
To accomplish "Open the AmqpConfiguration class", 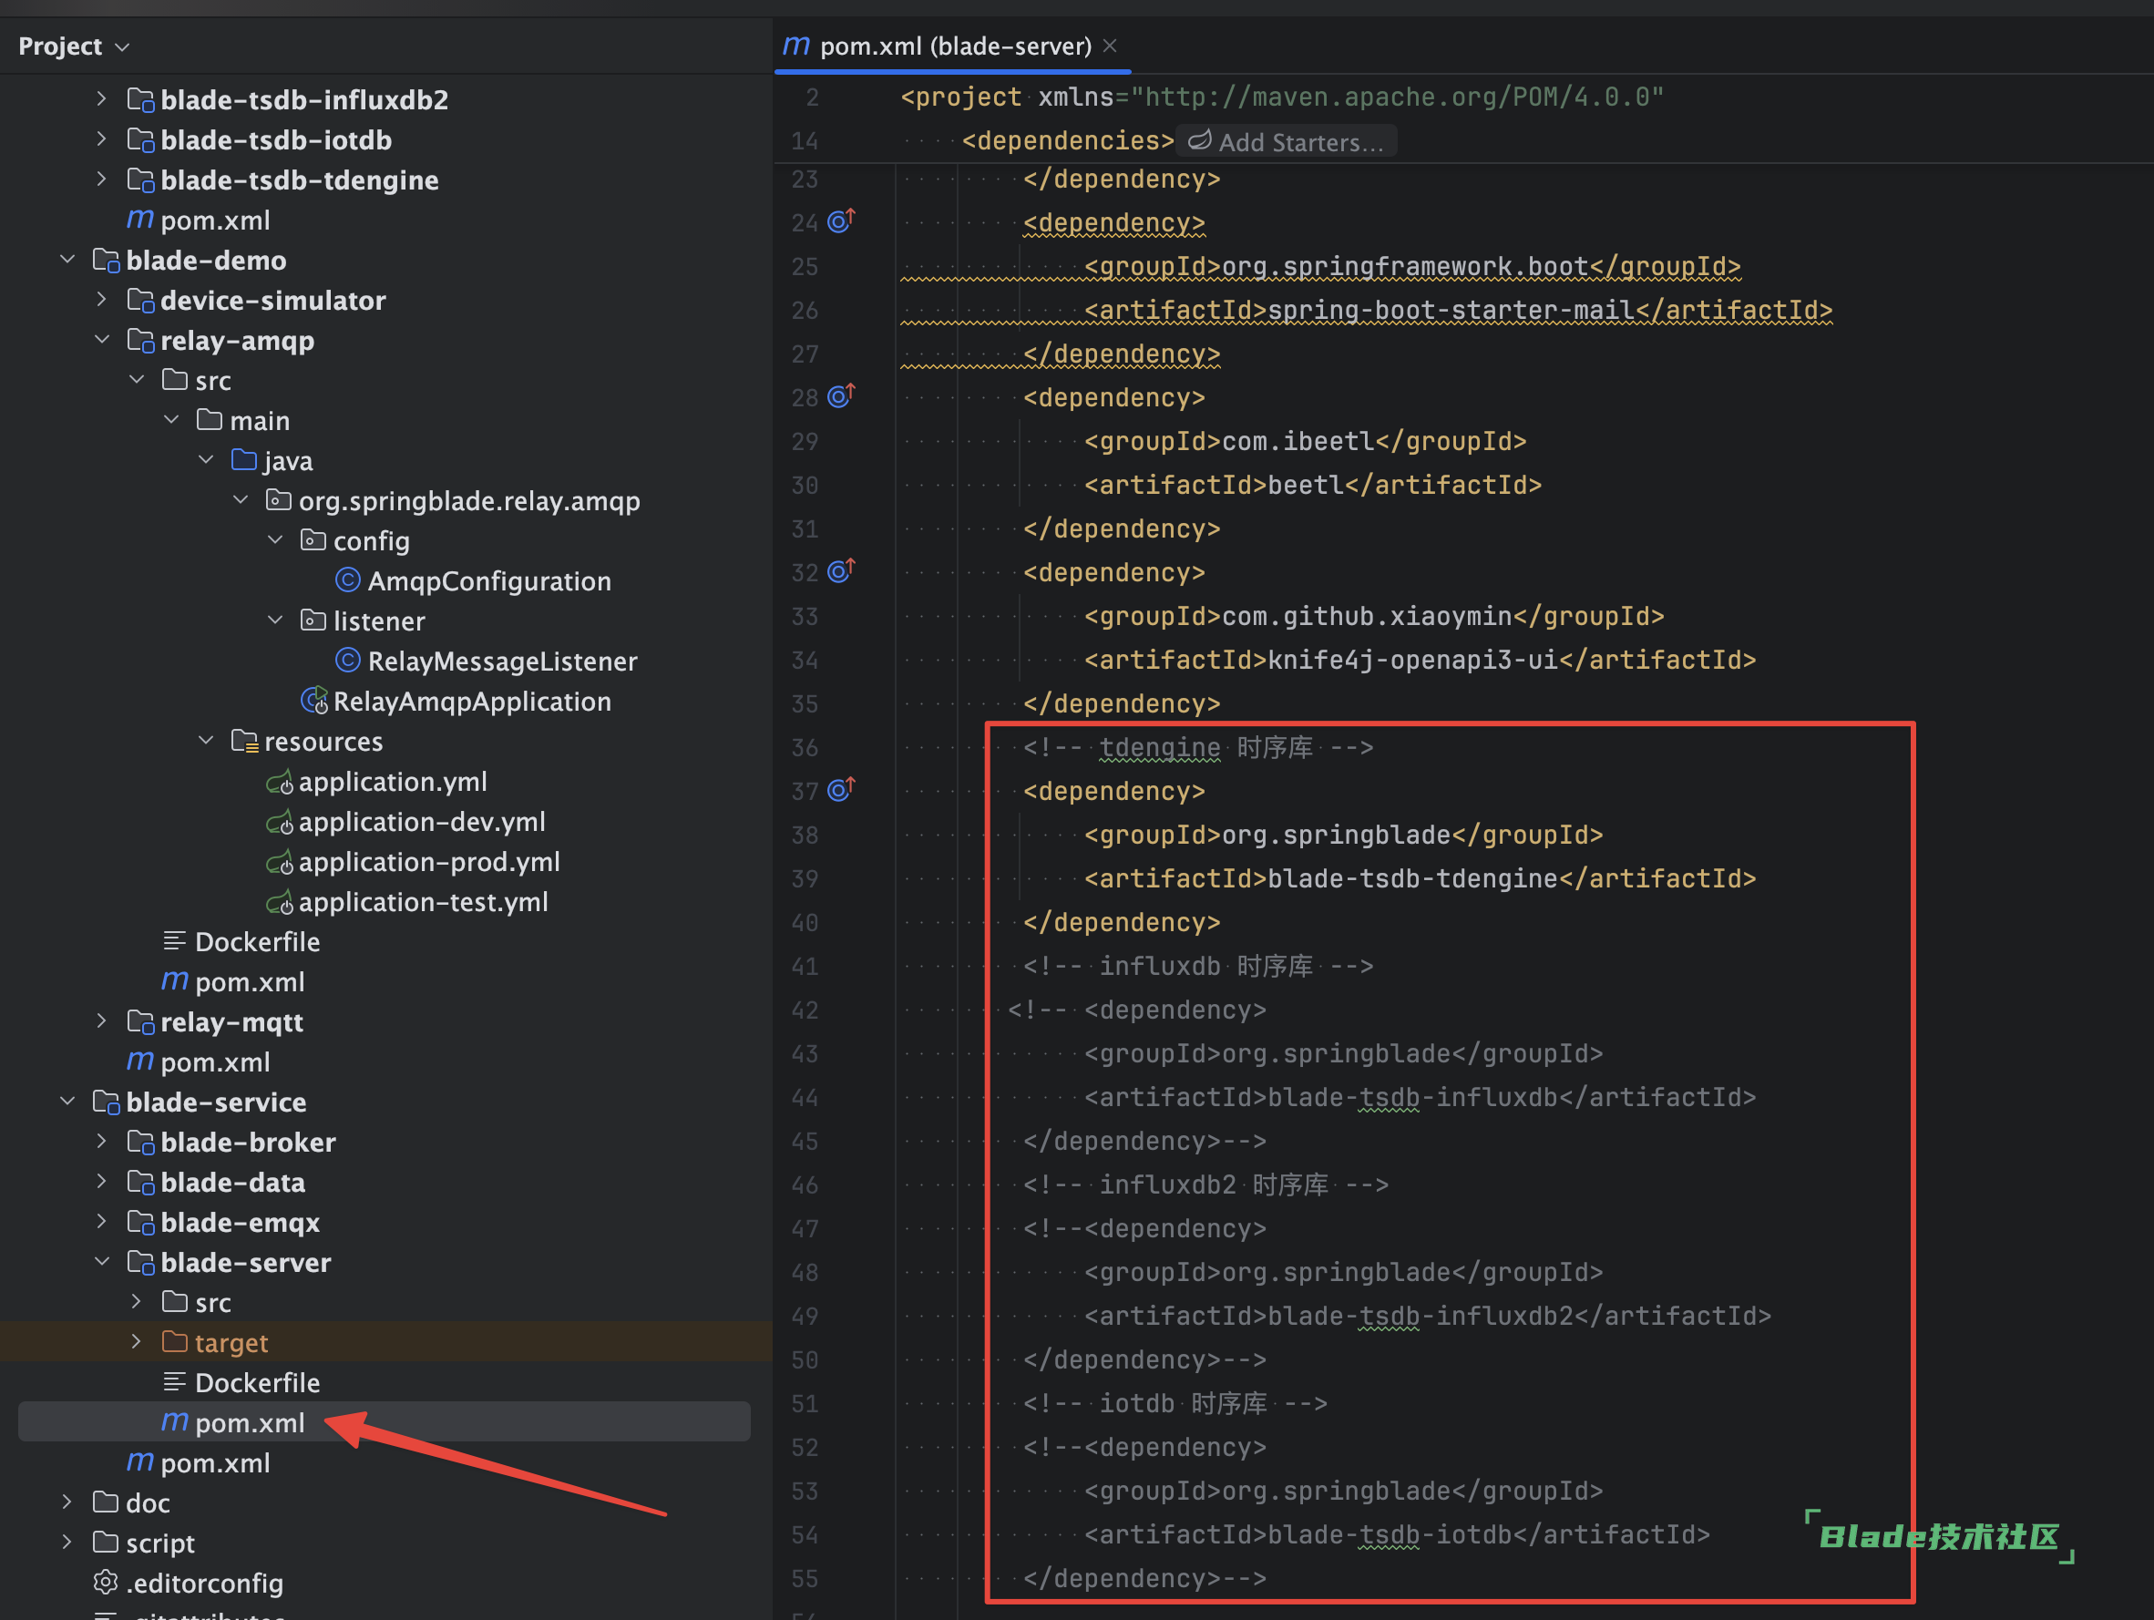I will pyautogui.click(x=473, y=581).
